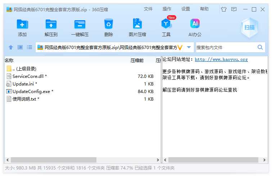
Task: Click the file list horizontal scrollbar thumb
Action: tap(54, 160)
